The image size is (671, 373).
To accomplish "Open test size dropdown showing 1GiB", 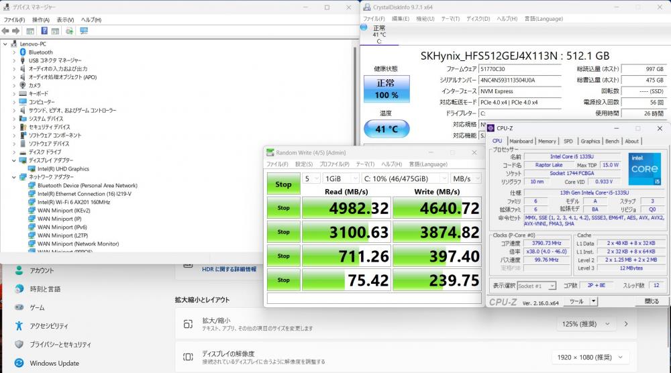I will pos(341,178).
